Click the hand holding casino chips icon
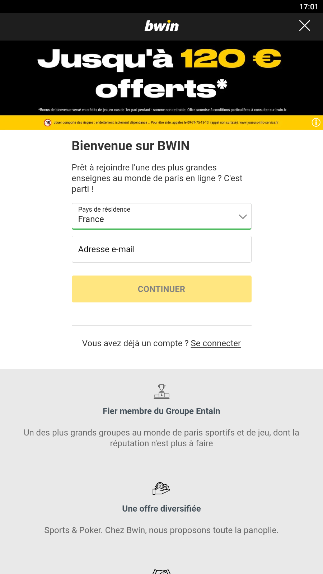 click(161, 489)
